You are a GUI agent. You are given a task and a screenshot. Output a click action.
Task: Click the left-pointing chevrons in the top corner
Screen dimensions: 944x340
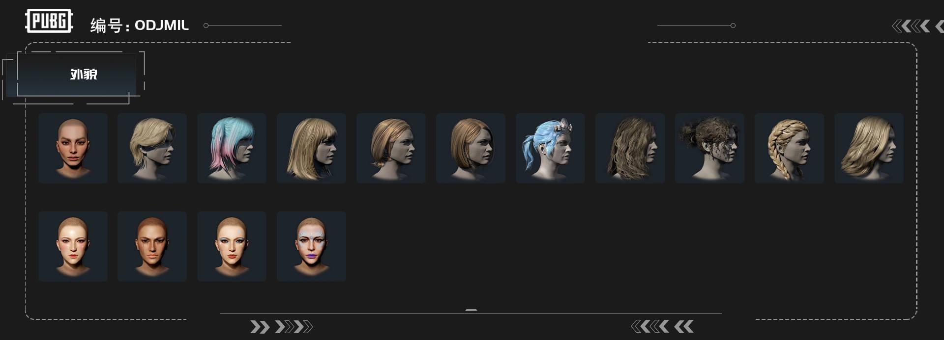[x=917, y=26]
